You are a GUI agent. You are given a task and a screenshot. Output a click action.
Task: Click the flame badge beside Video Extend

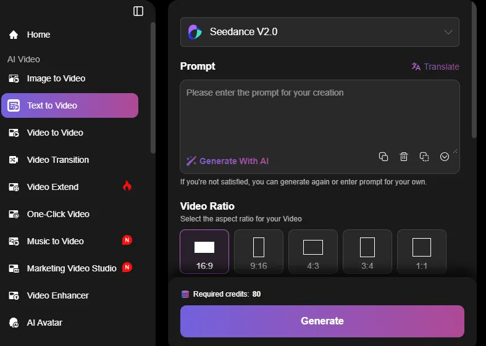(127, 186)
